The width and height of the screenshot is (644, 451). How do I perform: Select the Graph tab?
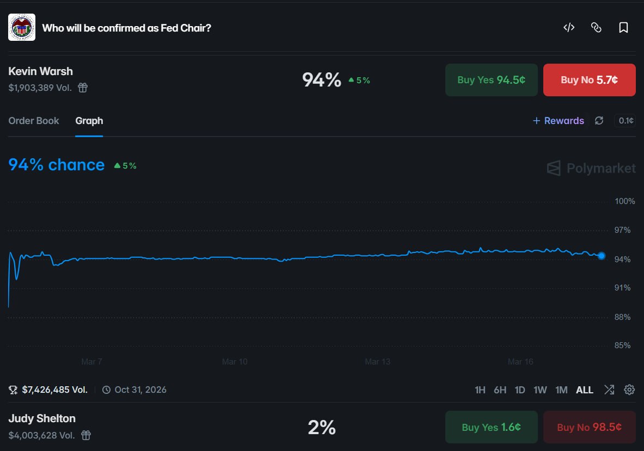(x=89, y=121)
